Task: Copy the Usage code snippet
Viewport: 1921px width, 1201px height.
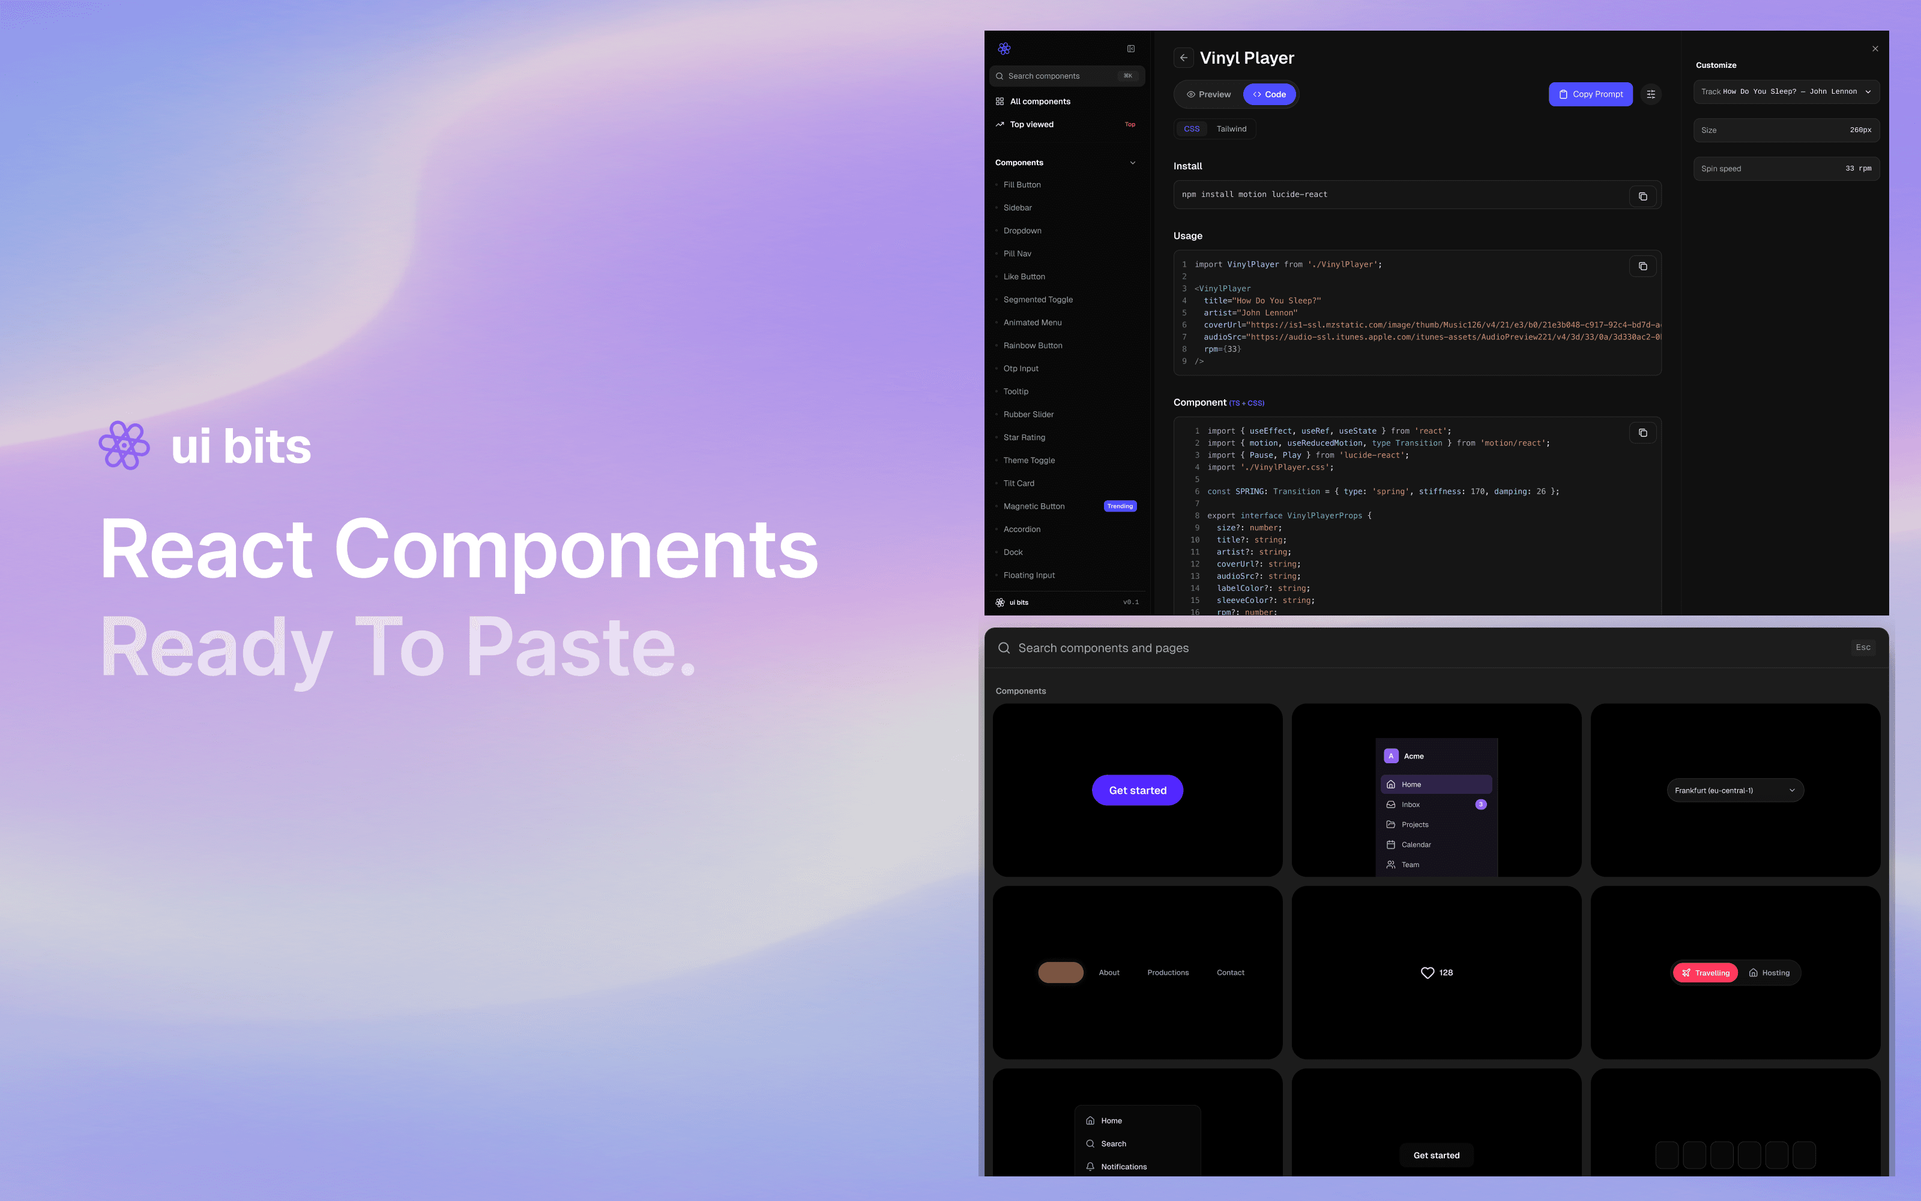Action: pos(1642,266)
